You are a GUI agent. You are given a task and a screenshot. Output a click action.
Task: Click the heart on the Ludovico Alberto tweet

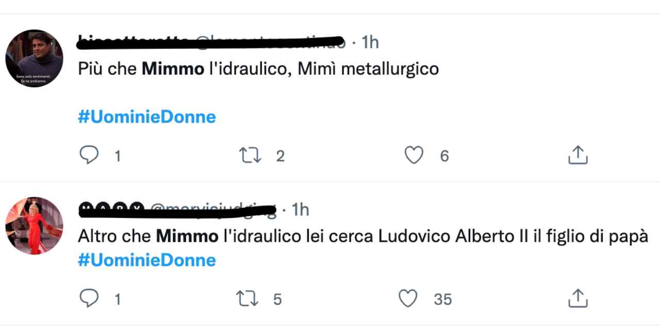pyautogui.click(x=408, y=298)
